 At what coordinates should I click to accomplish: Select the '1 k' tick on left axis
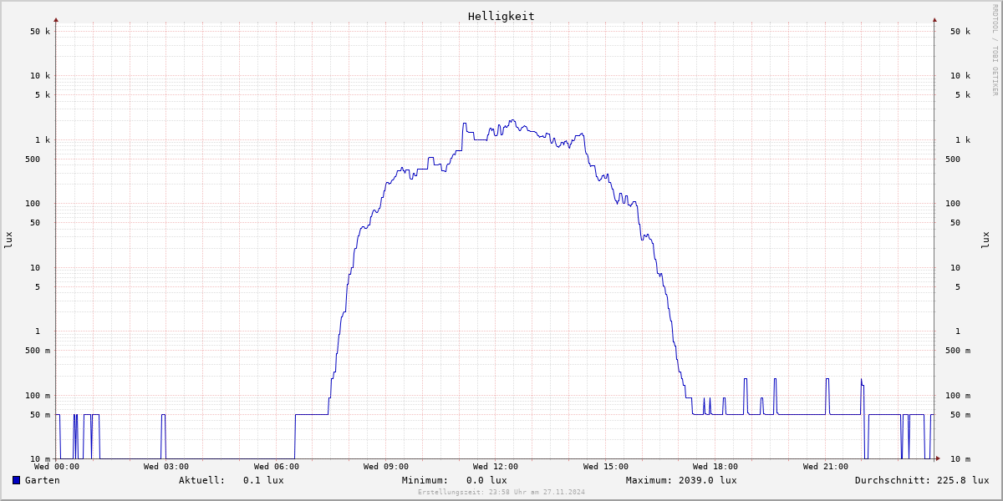coord(43,140)
